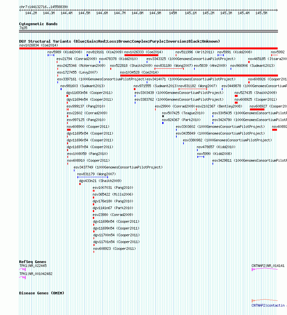The width and height of the screenshot is (287, 315).
Task: Open nsv522818 (Shaikh2009) variant
Action: (x=131, y=66)
